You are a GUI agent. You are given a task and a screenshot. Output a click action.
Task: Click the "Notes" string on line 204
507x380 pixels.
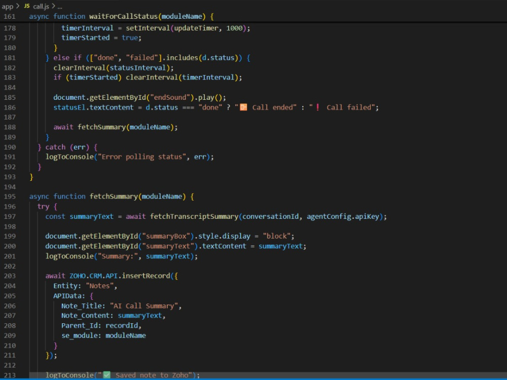pyautogui.click(x=99, y=286)
